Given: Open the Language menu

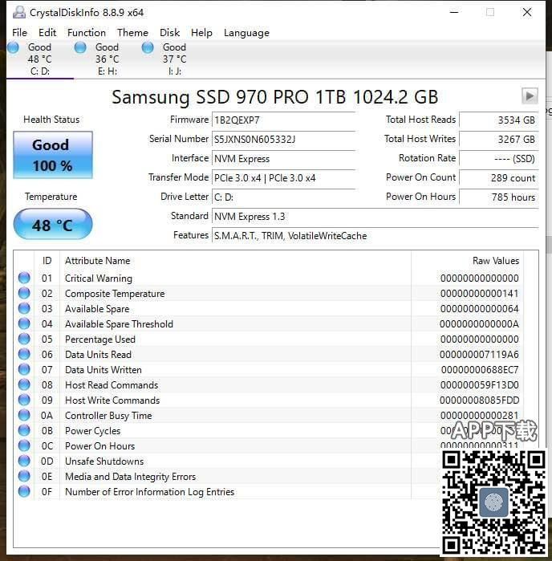Looking at the screenshot, I should (x=246, y=33).
